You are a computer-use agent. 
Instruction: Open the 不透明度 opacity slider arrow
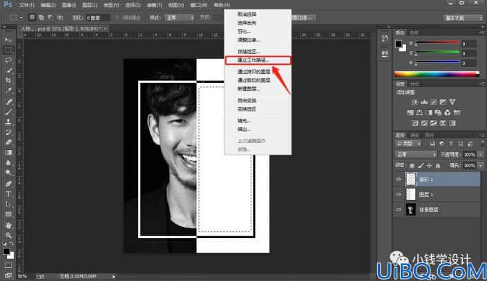click(x=481, y=155)
